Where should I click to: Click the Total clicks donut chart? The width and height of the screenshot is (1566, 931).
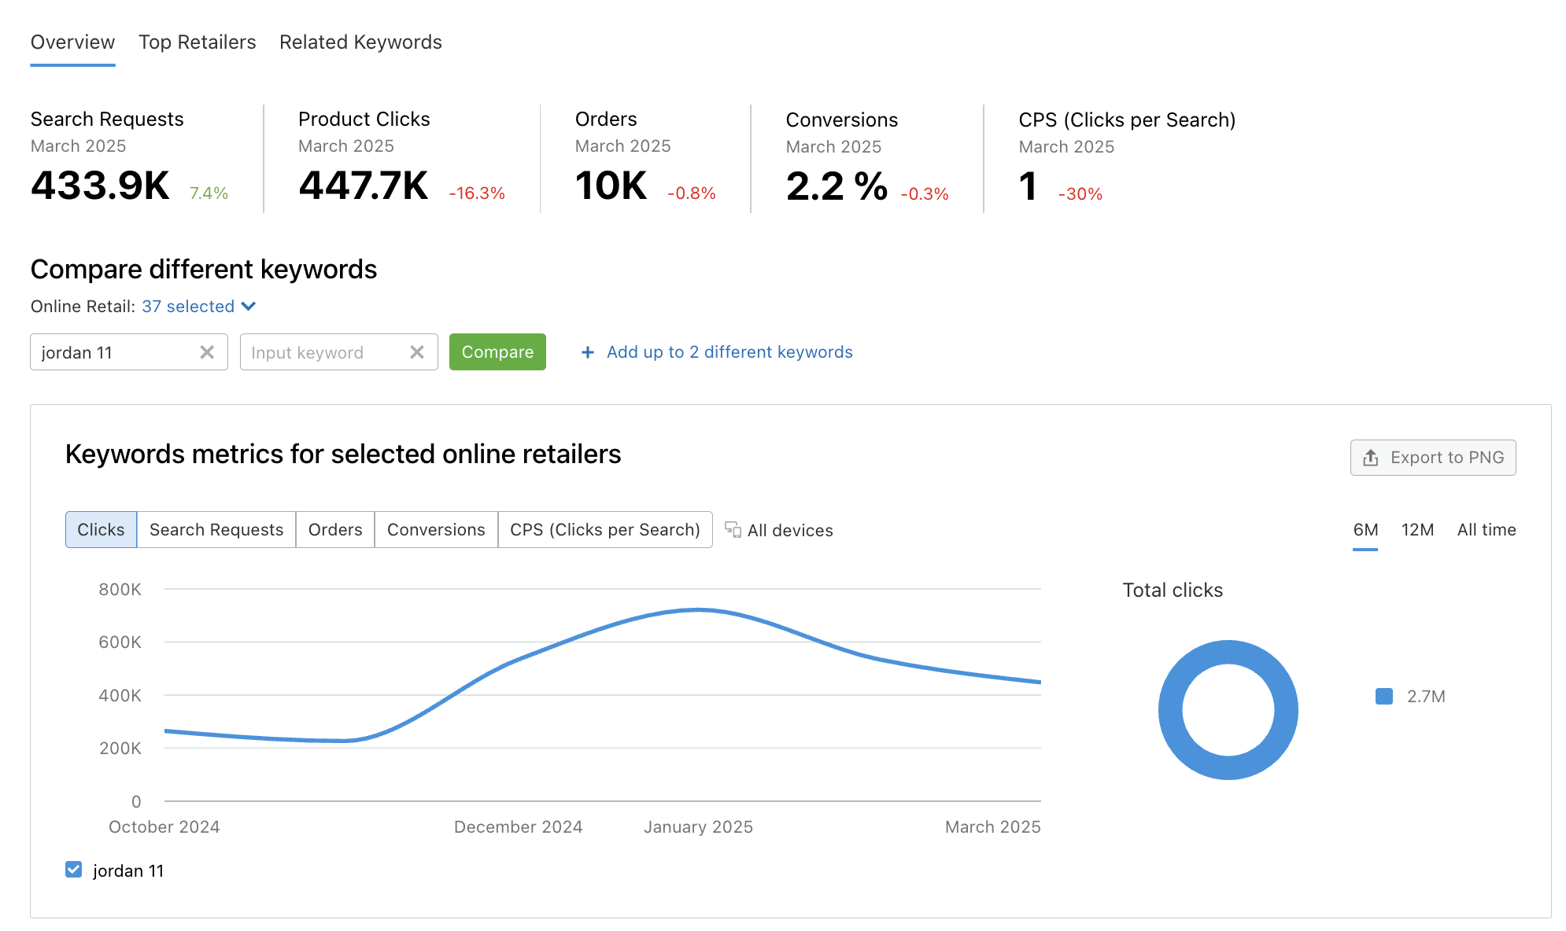1227,709
